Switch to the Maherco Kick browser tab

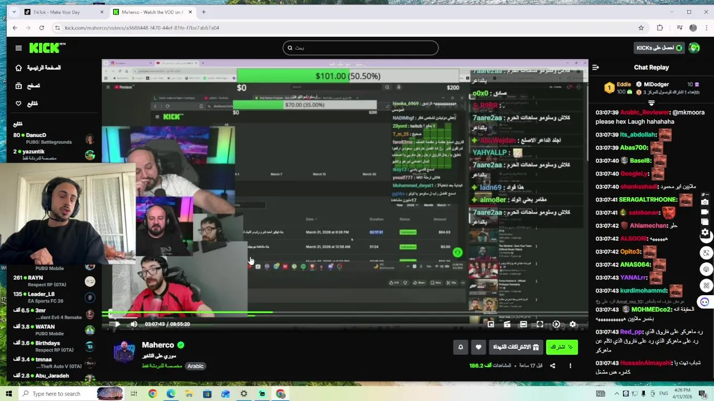pos(152,12)
